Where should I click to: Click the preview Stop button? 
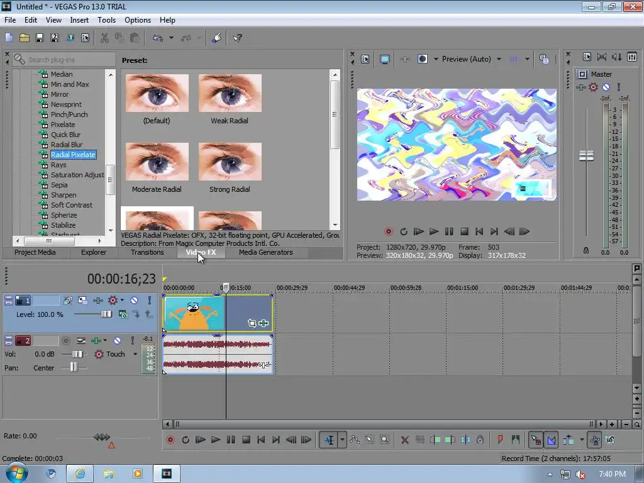pyautogui.click(x=464, y=231)
